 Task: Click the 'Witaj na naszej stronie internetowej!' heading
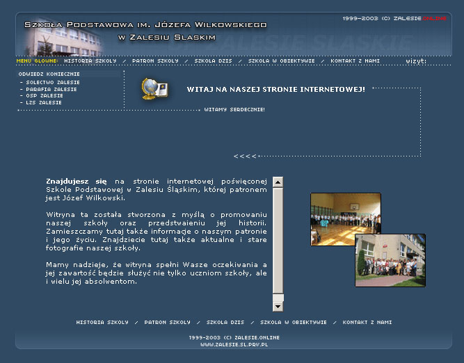(x=275, y=89)
